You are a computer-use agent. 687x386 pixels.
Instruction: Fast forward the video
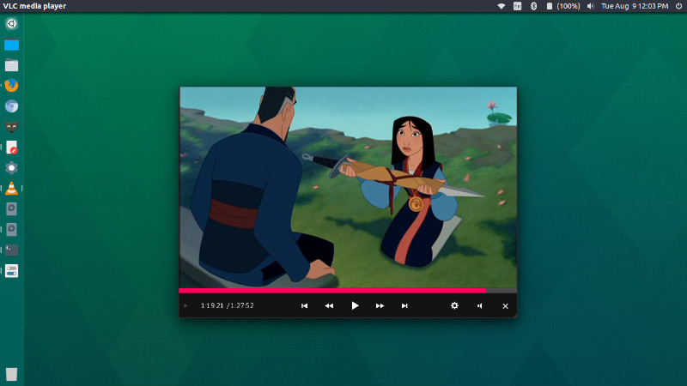380,306
